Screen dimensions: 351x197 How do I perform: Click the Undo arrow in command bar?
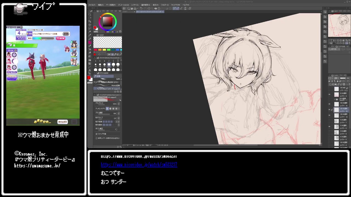[x=141, y=8]
